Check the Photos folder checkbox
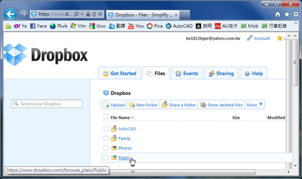This screenshot has height=179, width=302. 106,148
